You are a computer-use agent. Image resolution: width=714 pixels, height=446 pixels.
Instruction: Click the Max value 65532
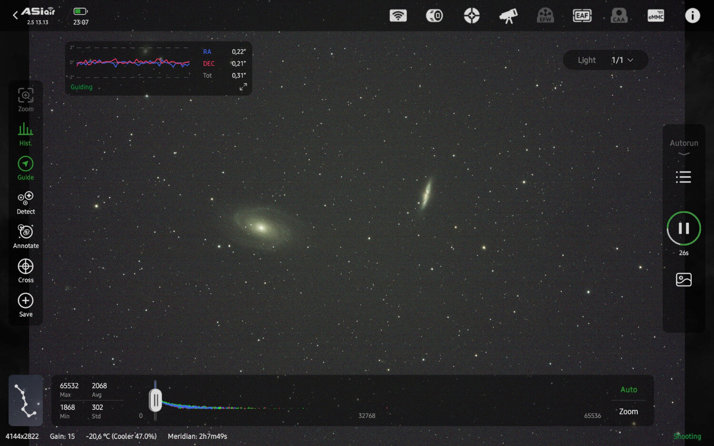(x=69, y=386)
